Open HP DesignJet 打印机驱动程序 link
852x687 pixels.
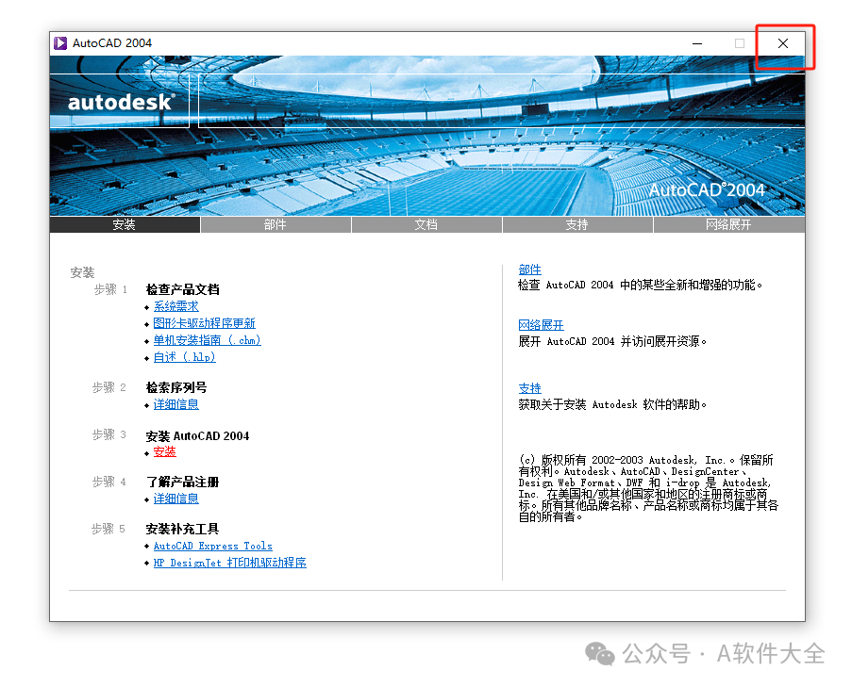pyautogui.click(x=230, y=563)
